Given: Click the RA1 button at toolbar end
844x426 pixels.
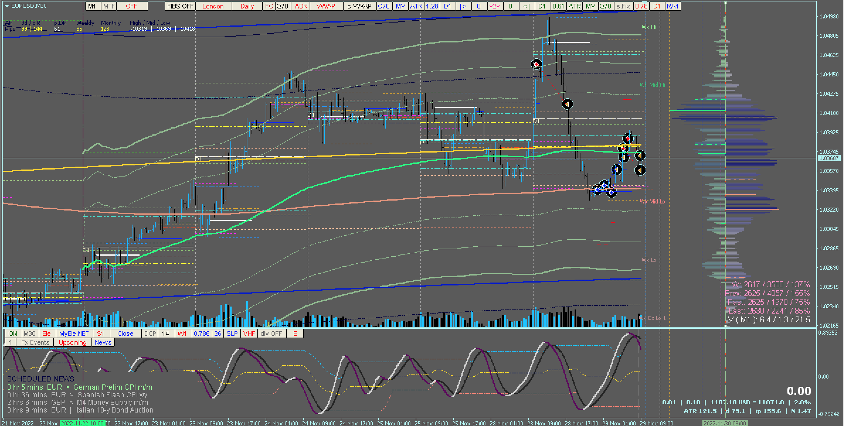Looking at the screenshot, I should click(x=673, y=6).
